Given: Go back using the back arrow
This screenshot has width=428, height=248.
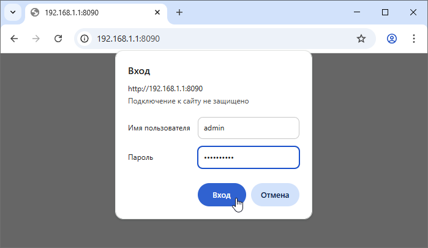Looking at the screenshot, I should click(x=15, y=39).
